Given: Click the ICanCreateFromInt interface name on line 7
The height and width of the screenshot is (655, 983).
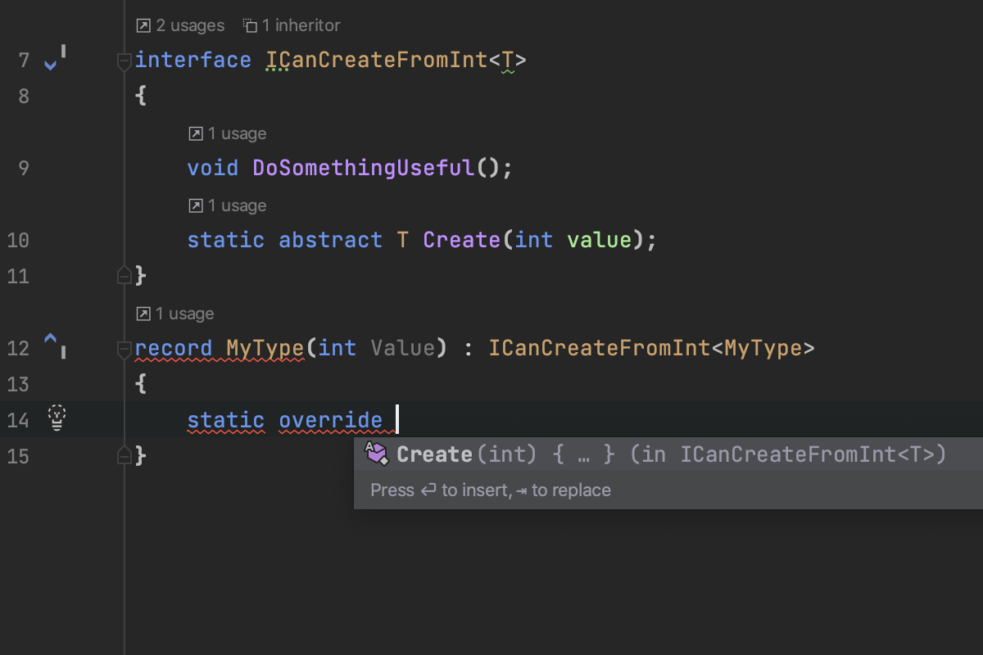Looking at the screenshot, I should [375, 61].
